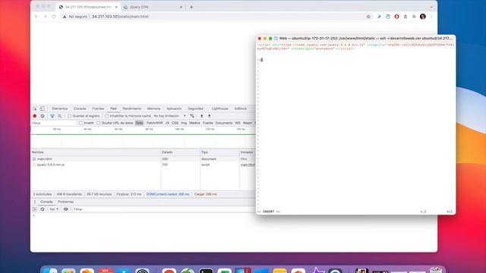Viewport: 486px width, 273px height.
Task: Switch to Memoria tab
Action: pos(153,108)
